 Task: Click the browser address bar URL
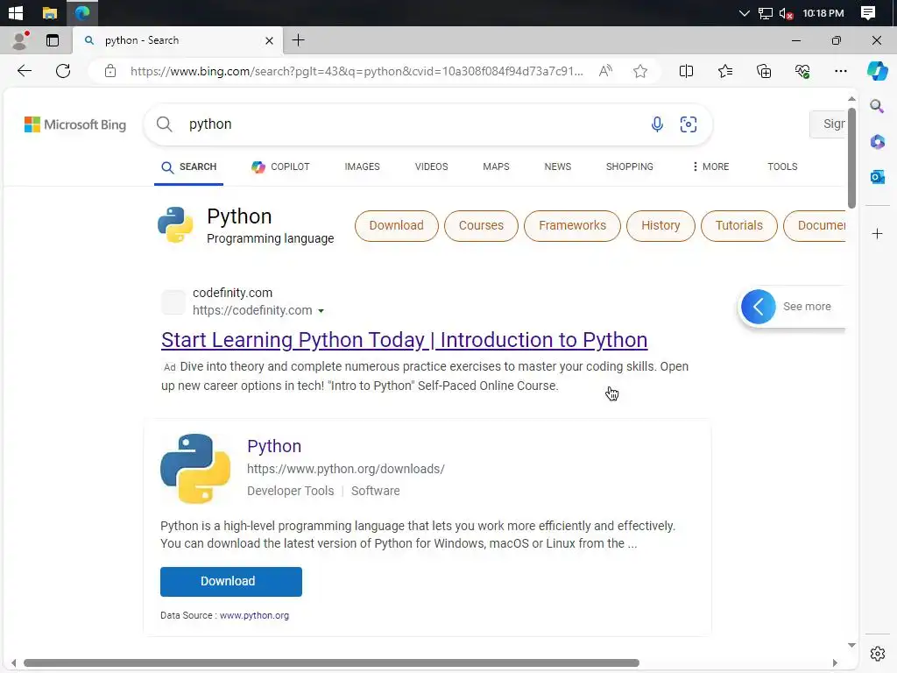click(357, 71)
